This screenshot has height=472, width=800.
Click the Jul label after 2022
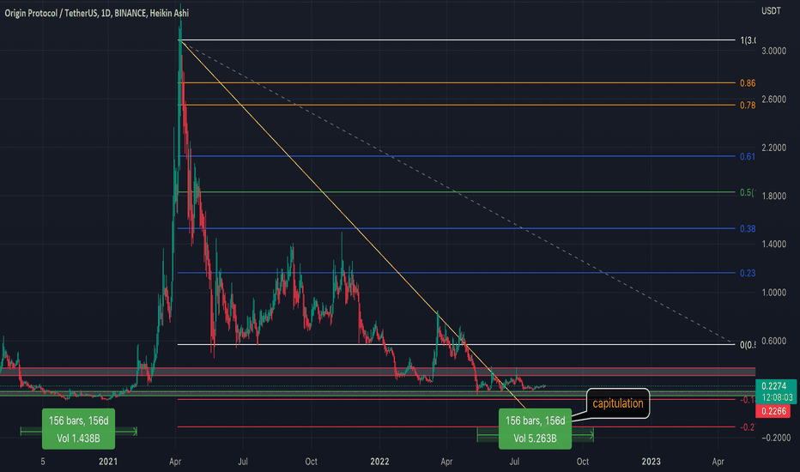[514, 462]
